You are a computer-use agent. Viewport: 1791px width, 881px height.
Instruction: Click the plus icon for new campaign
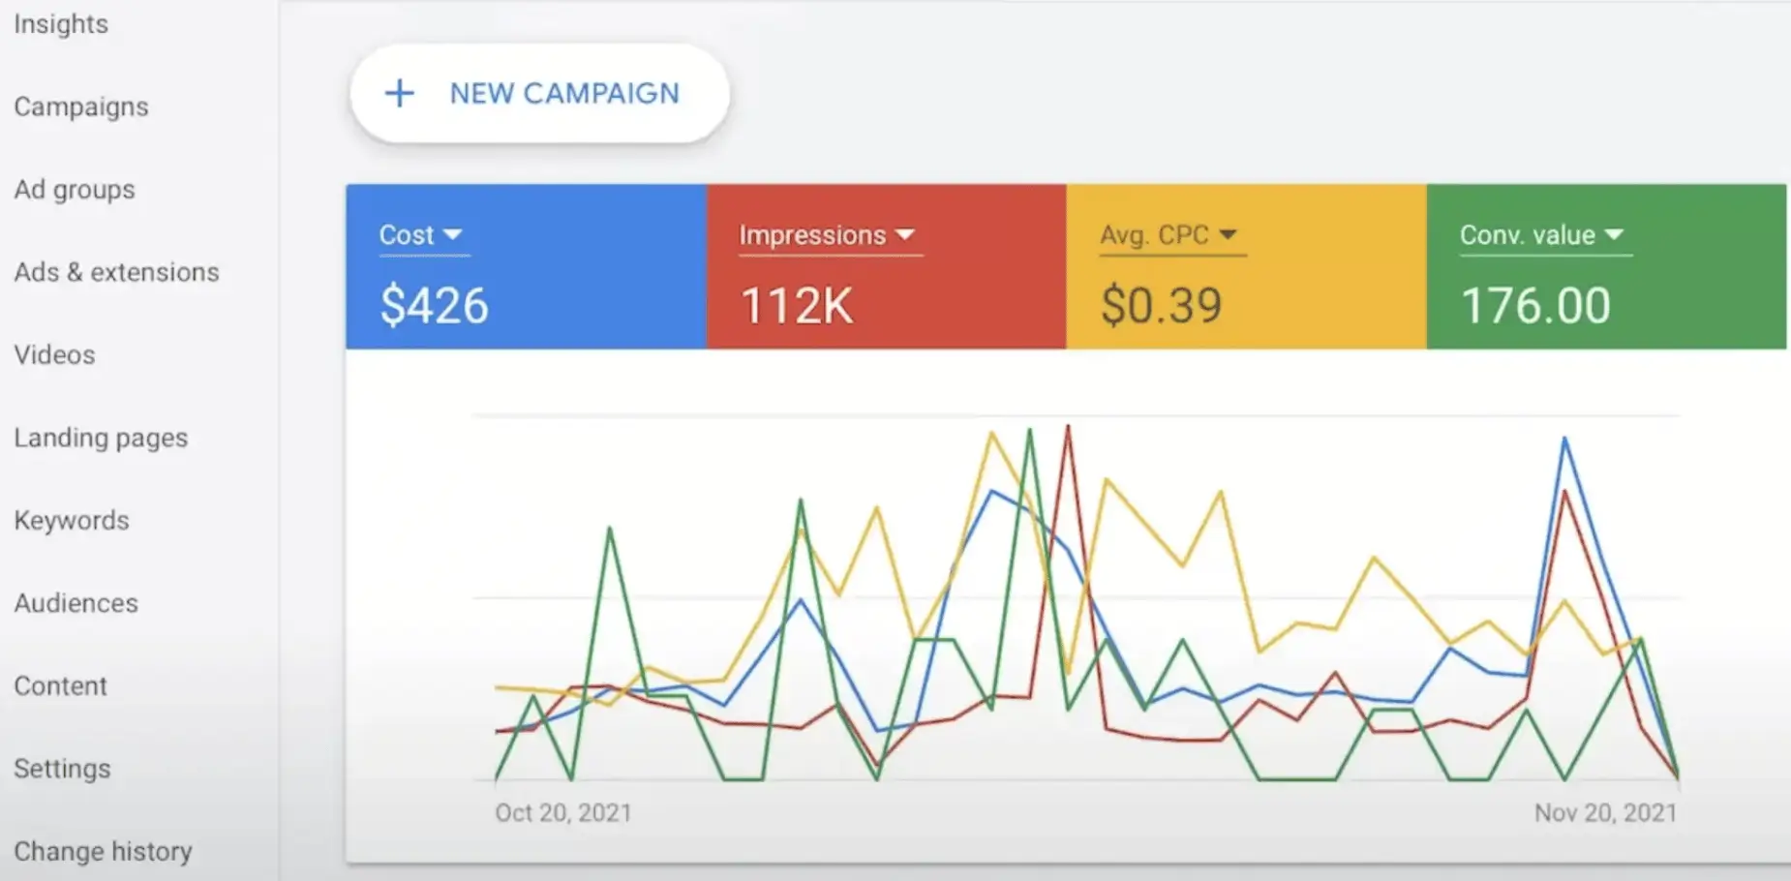399,94
